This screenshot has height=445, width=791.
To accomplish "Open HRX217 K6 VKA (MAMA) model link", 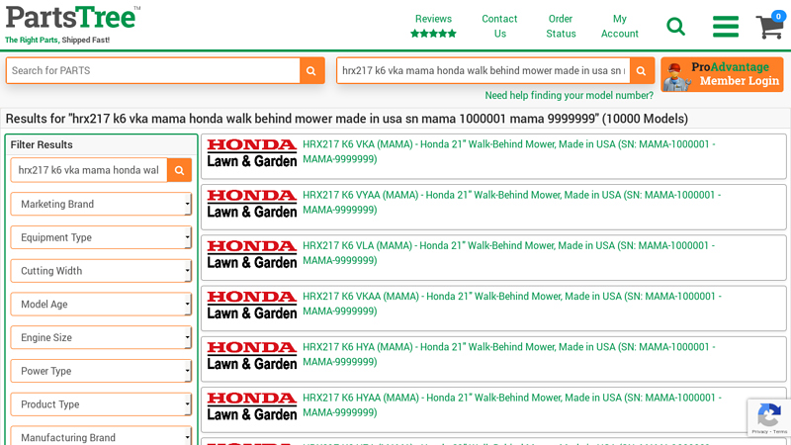I will click(508, 151).
